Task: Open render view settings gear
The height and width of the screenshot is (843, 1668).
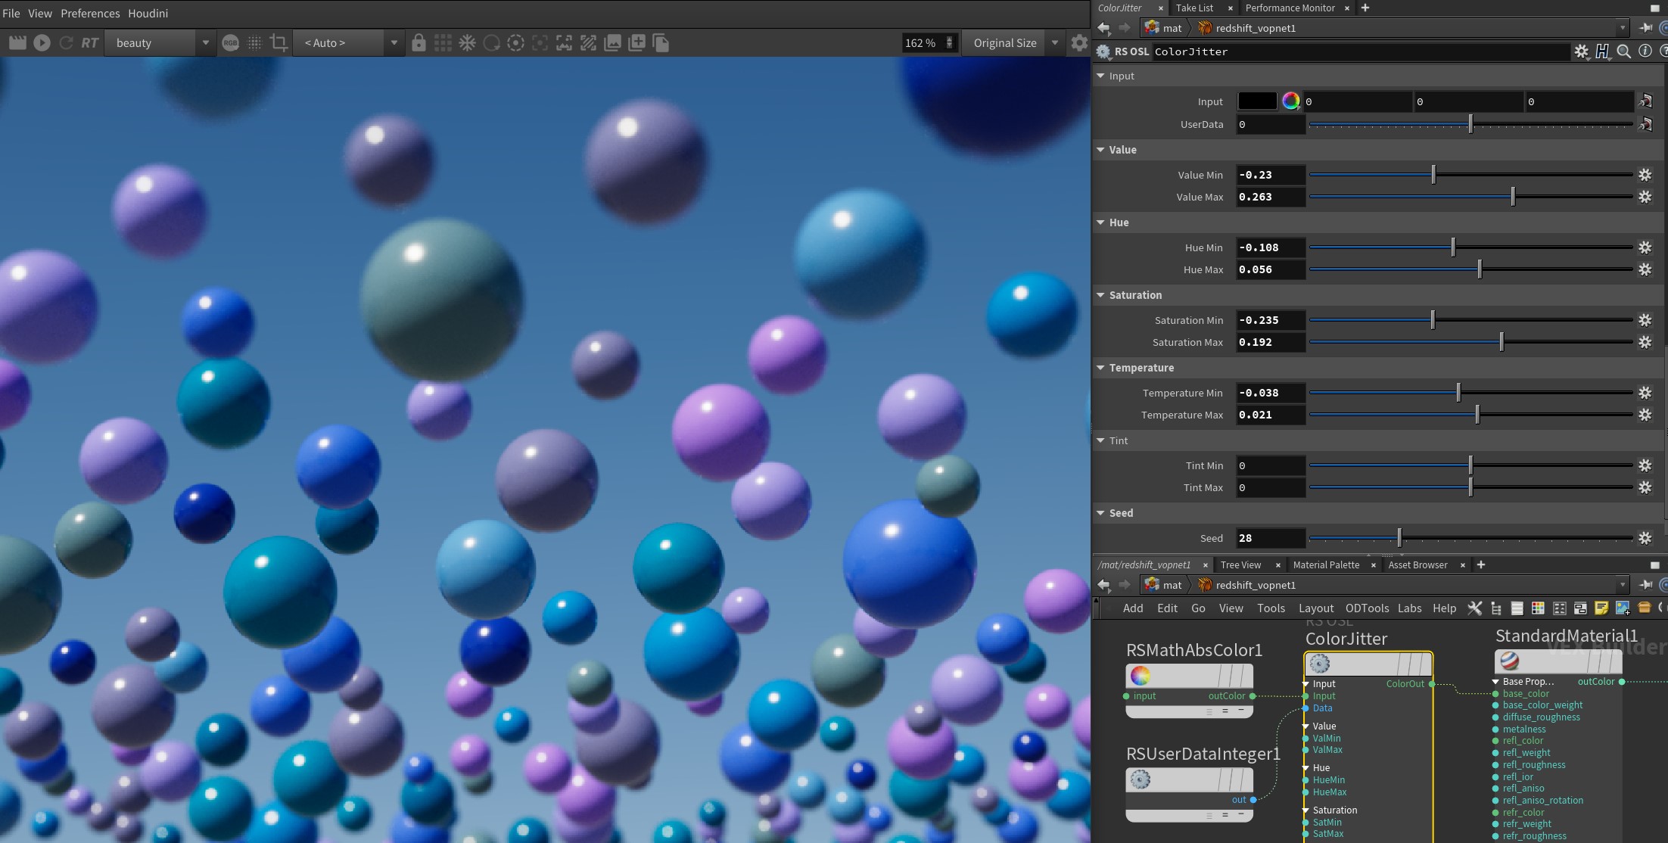Action: (x=1079, y=43)
